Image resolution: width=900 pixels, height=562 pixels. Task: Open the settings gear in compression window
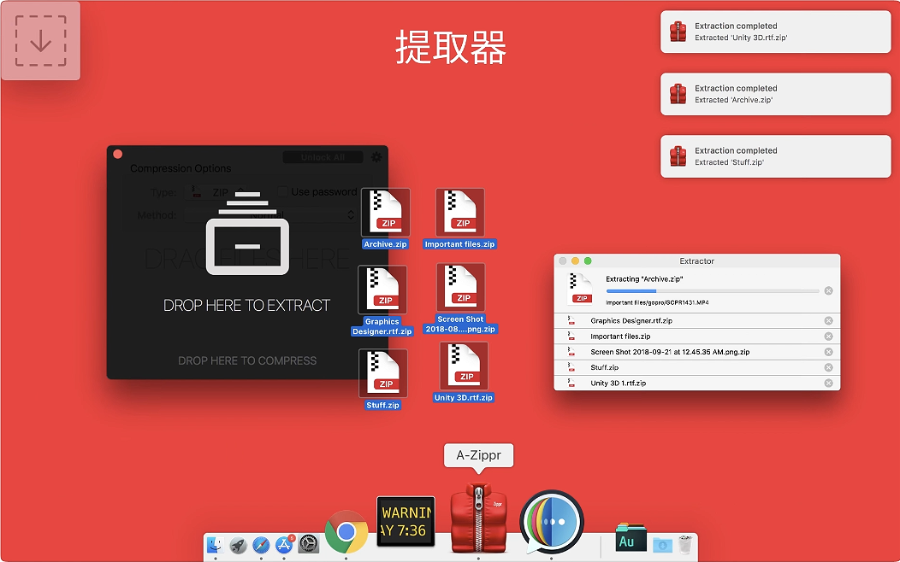(x=376, y=157)
